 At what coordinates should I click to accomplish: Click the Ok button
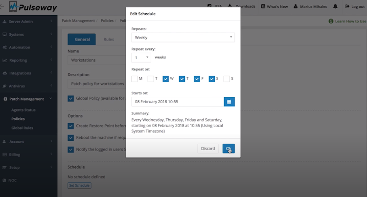[229, 149]
